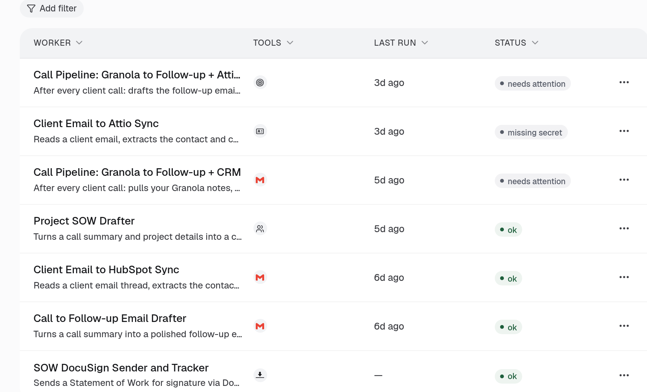
Task: Click the Add filter button
Action: point(52,8)
